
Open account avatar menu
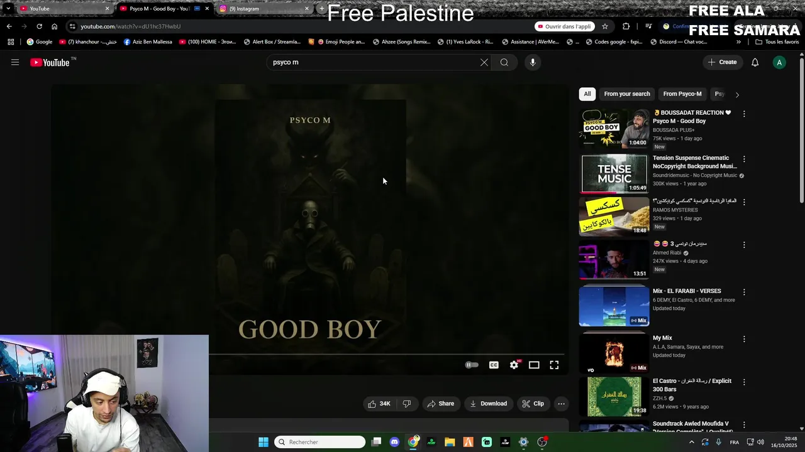(x=779, y=62)
